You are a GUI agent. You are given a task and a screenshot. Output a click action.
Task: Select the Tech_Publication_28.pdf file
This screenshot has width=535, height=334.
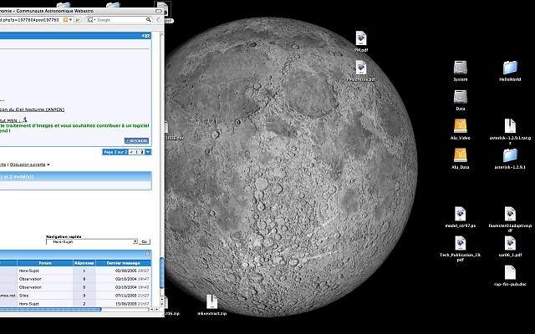click(461, 244)
